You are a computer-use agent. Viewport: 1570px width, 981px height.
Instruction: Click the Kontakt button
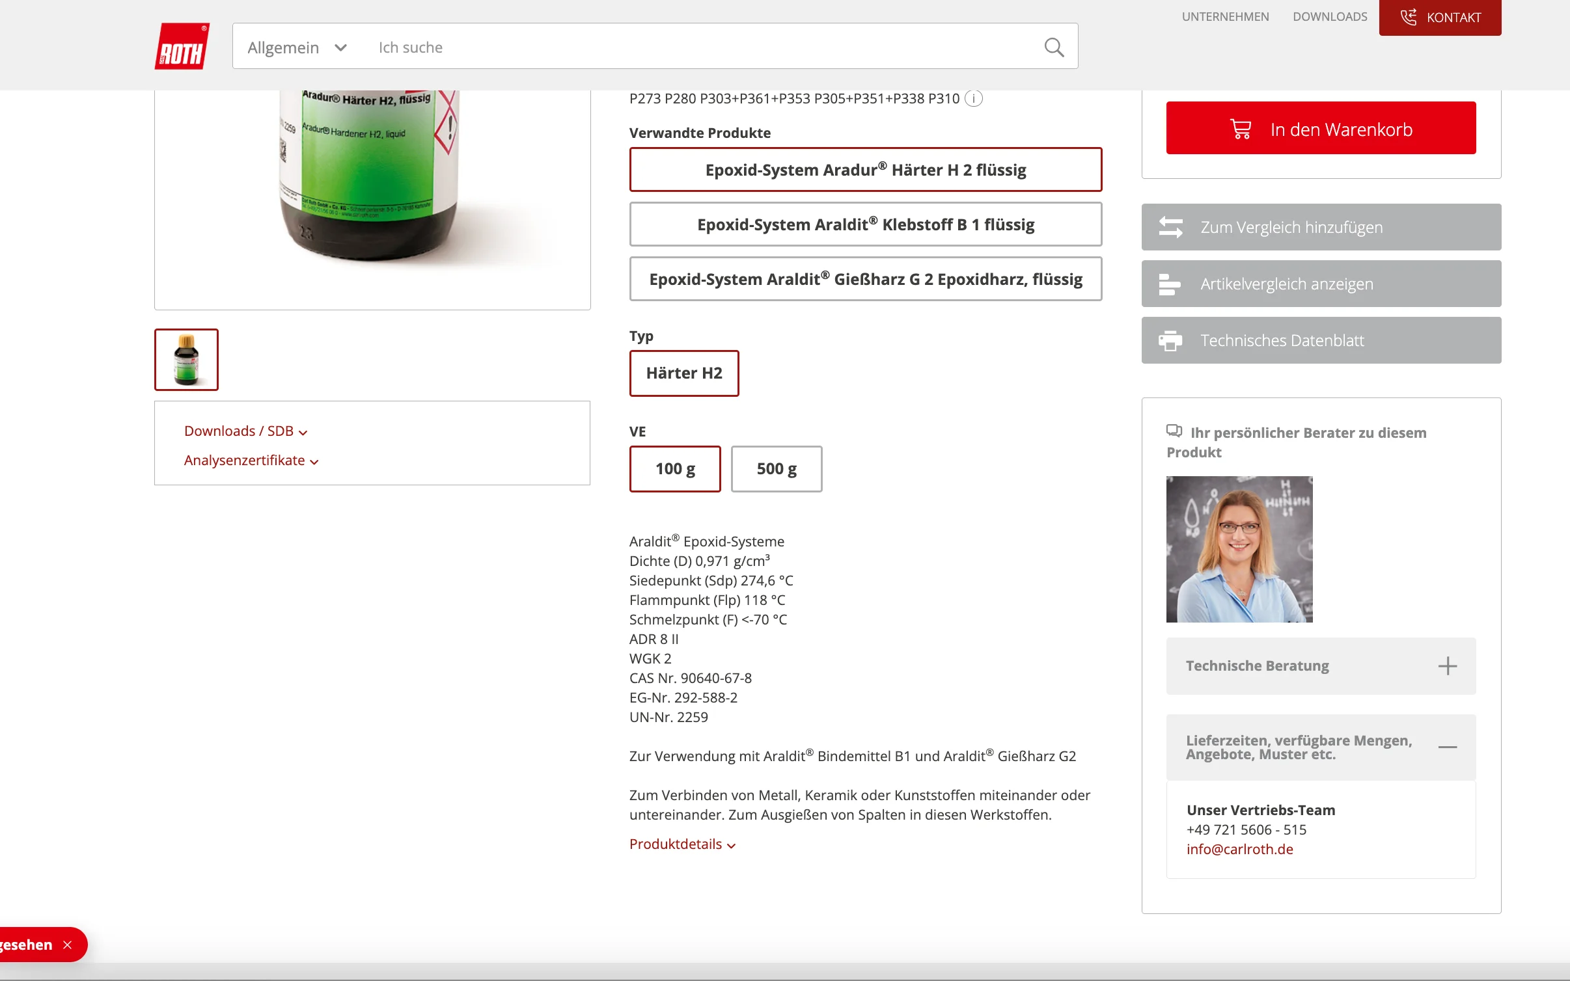(1440, 18)
